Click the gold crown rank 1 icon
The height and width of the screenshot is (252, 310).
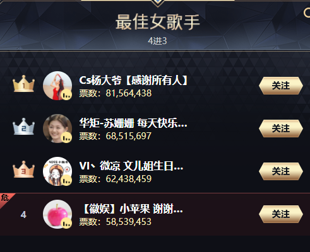tap(23, 84)
